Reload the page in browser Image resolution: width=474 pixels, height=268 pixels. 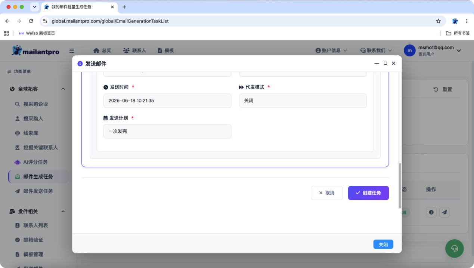coord(31,21)
